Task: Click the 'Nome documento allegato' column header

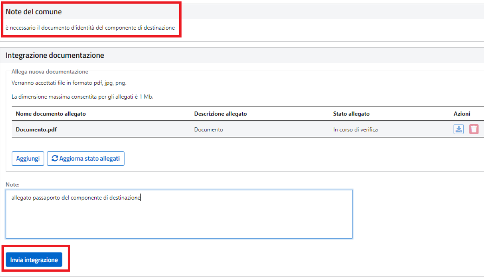Action: [51, 114]
